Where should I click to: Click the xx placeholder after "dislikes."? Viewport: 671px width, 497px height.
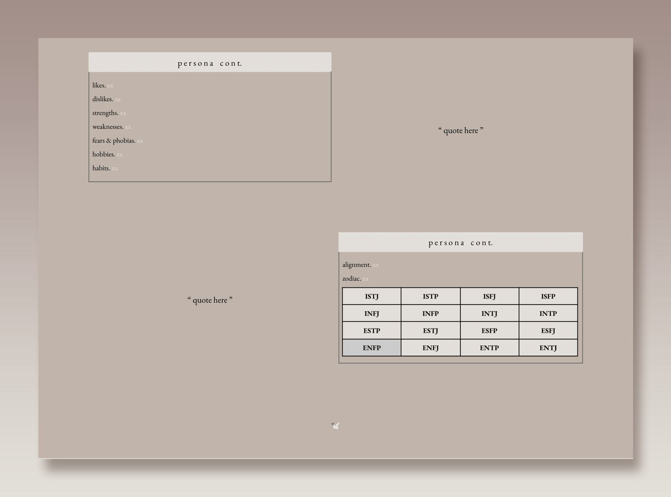coord(118,99)
